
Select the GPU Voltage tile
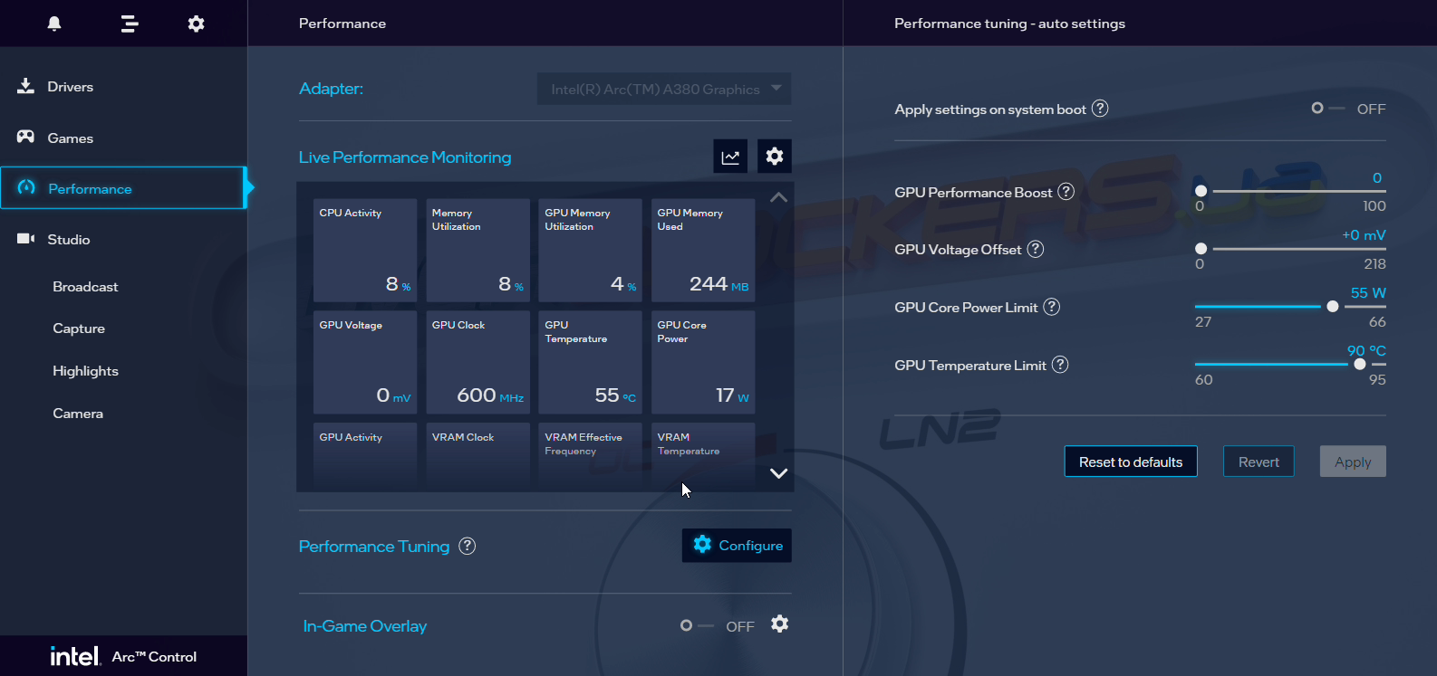(365, 363)
